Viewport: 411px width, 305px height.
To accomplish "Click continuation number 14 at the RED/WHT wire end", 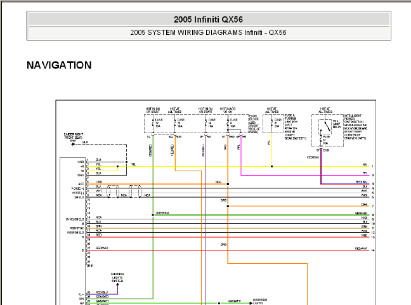I will coord(373,250).
